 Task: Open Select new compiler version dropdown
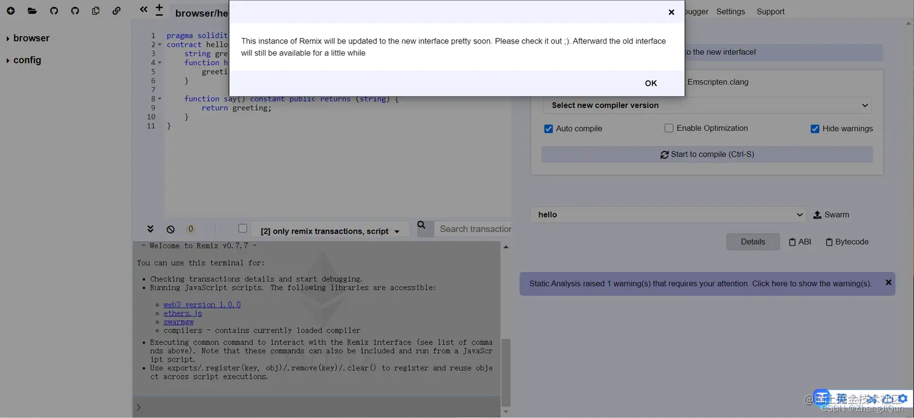(x=707, y=105)
